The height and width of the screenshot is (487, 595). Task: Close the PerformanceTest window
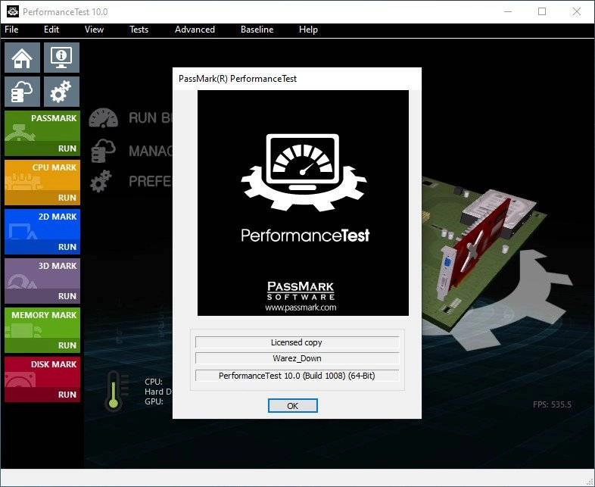(577, 12)
